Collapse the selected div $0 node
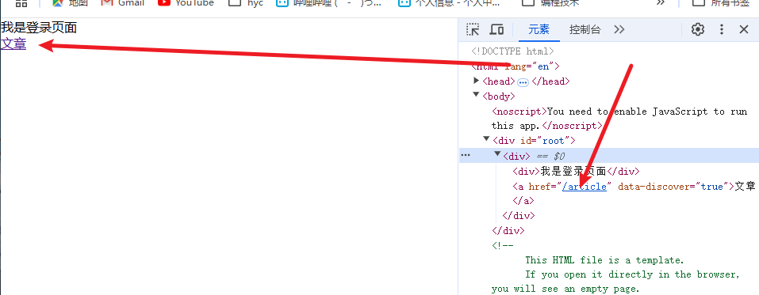The height and width of the screenshot is (295, 759). [497, 153]
